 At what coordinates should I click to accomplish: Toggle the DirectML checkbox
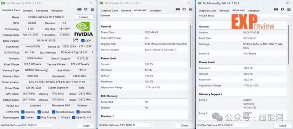click(78, 112)
